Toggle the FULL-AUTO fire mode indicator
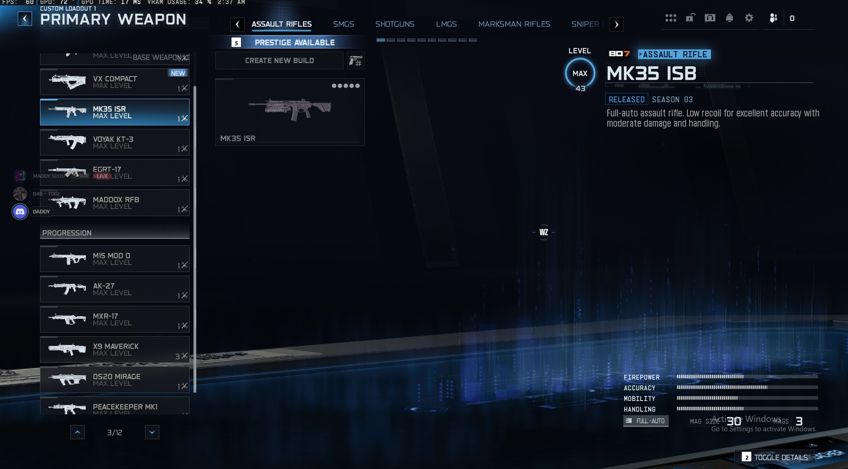This screenshot has width=848, height=469. click(646, 421)
